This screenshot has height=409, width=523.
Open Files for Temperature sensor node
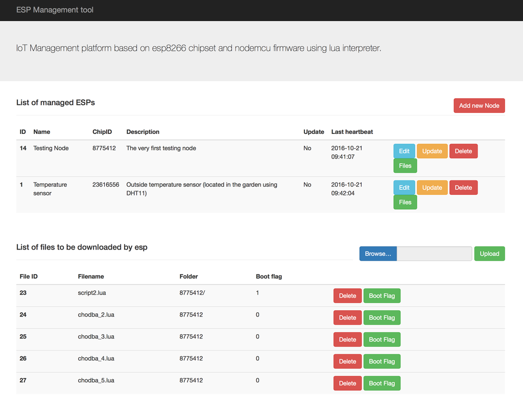[x=405, y=202]
